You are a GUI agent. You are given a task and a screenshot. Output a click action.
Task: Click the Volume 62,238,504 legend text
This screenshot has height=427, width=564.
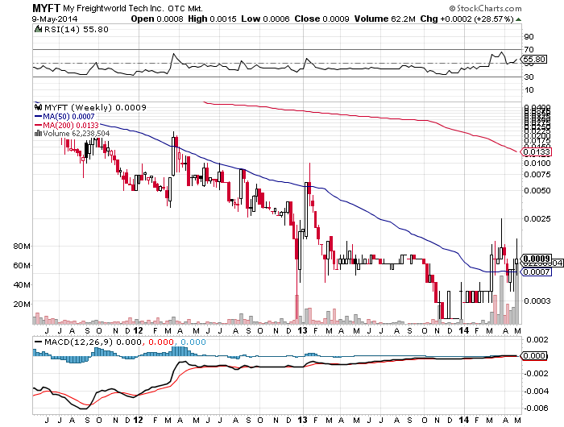point(77,134)
